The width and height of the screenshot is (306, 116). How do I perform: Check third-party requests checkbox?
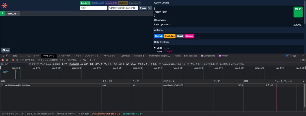(x=217, y=64)
